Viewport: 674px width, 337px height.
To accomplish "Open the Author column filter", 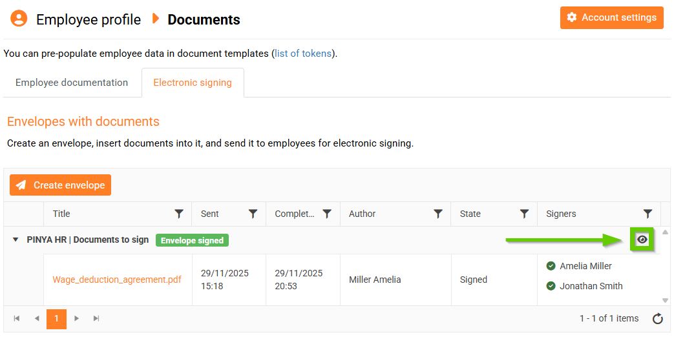I will point(438,214).
